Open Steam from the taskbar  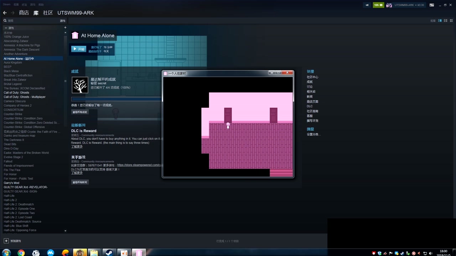109,253
